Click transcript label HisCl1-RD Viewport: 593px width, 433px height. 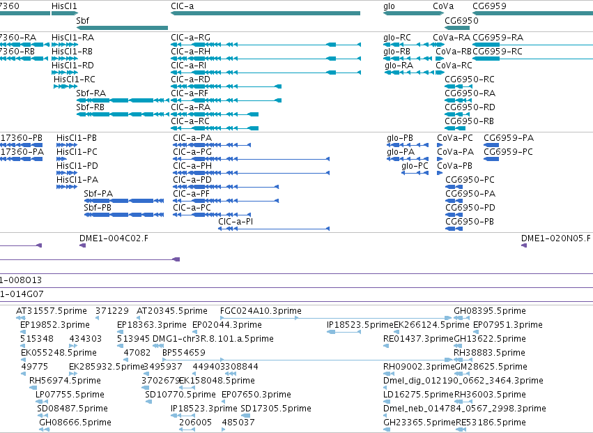click(72, 65)
